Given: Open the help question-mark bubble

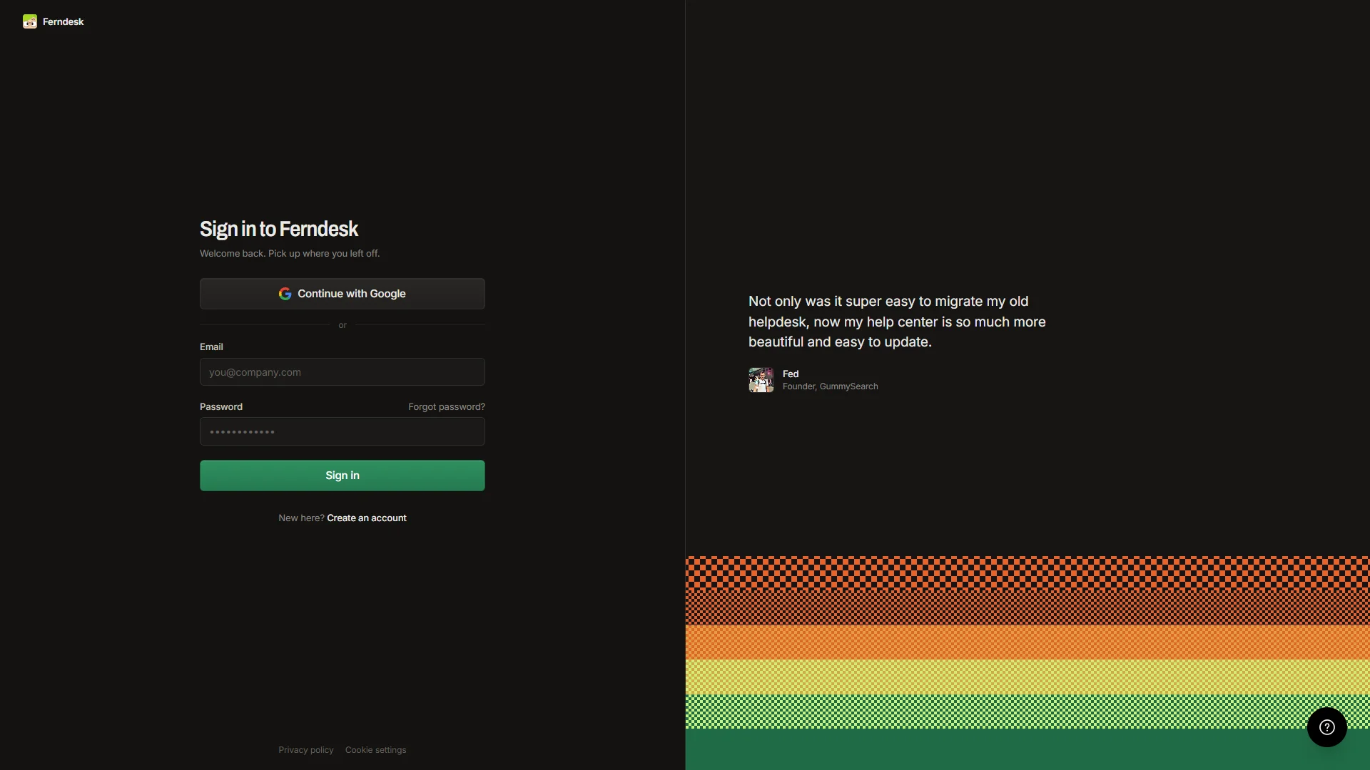Looking at the screenshot, I should [1326, 727].
